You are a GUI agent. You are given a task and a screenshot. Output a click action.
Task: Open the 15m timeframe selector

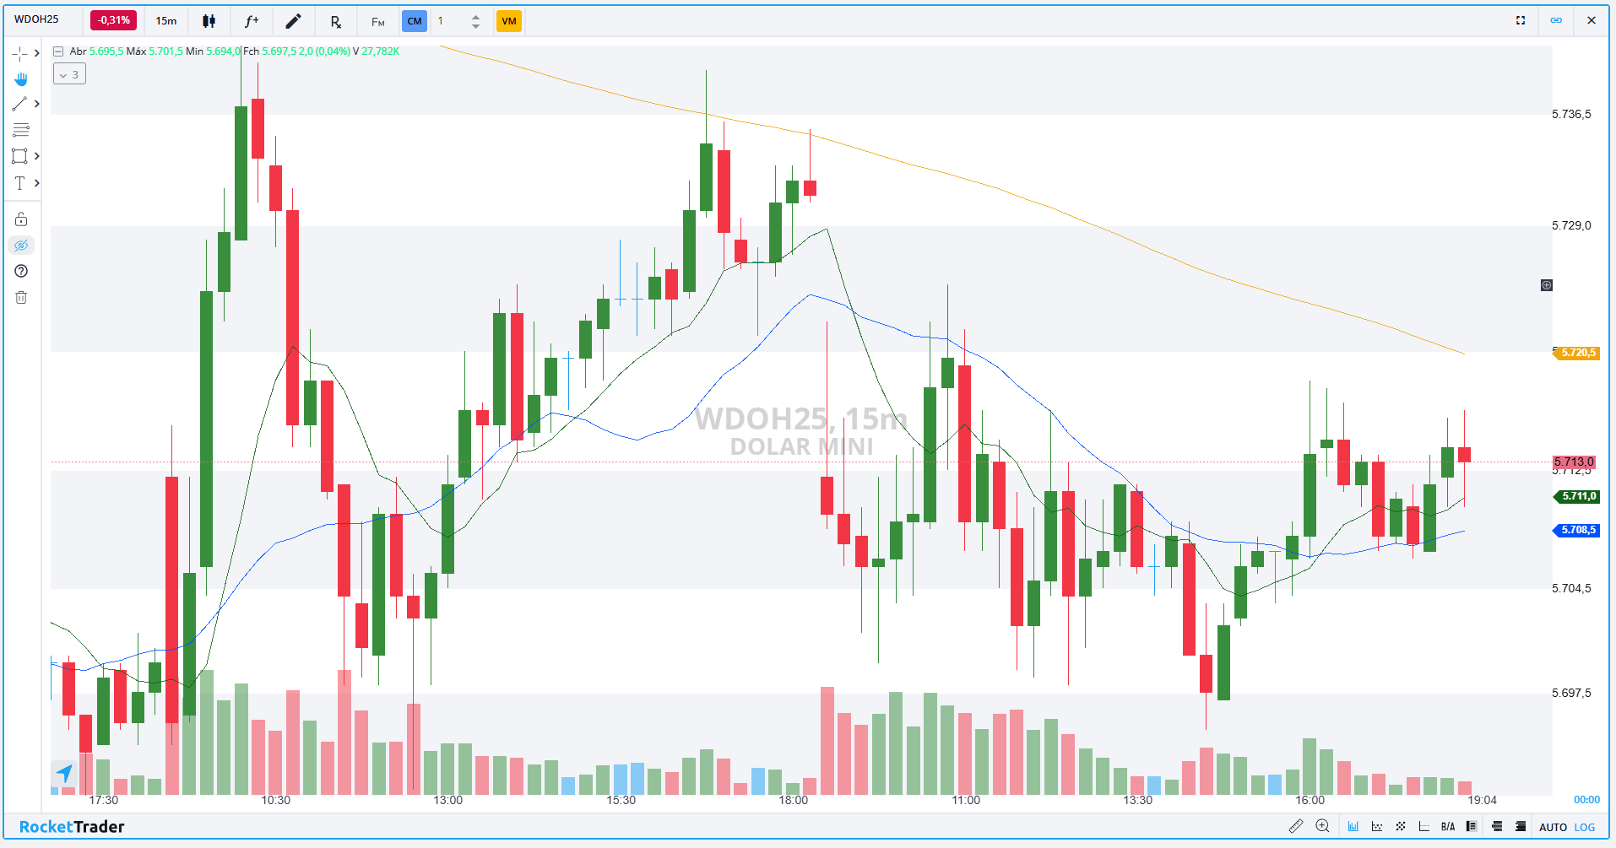click(166, 21)
